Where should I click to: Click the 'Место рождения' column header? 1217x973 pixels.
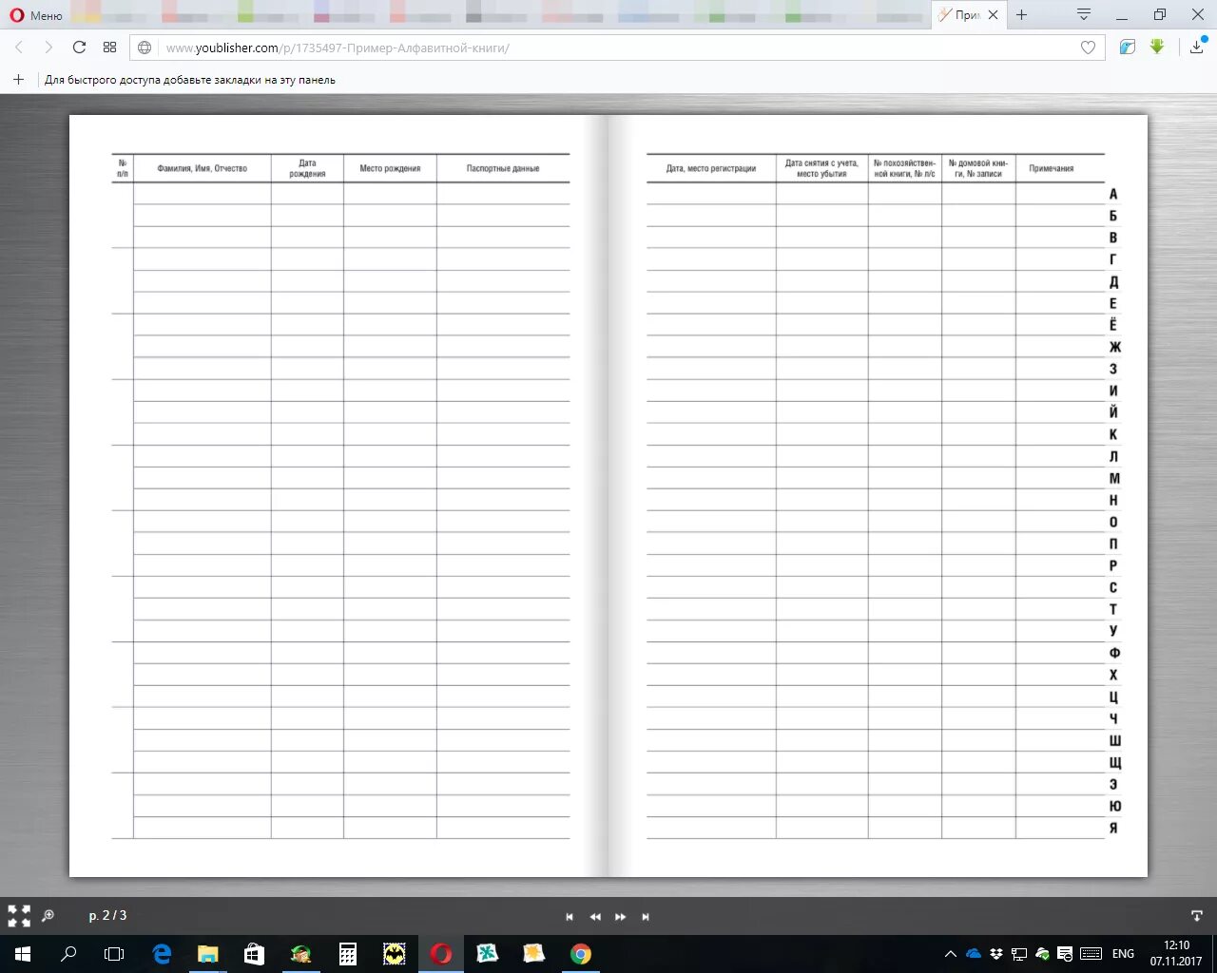(x=390, y=168)
